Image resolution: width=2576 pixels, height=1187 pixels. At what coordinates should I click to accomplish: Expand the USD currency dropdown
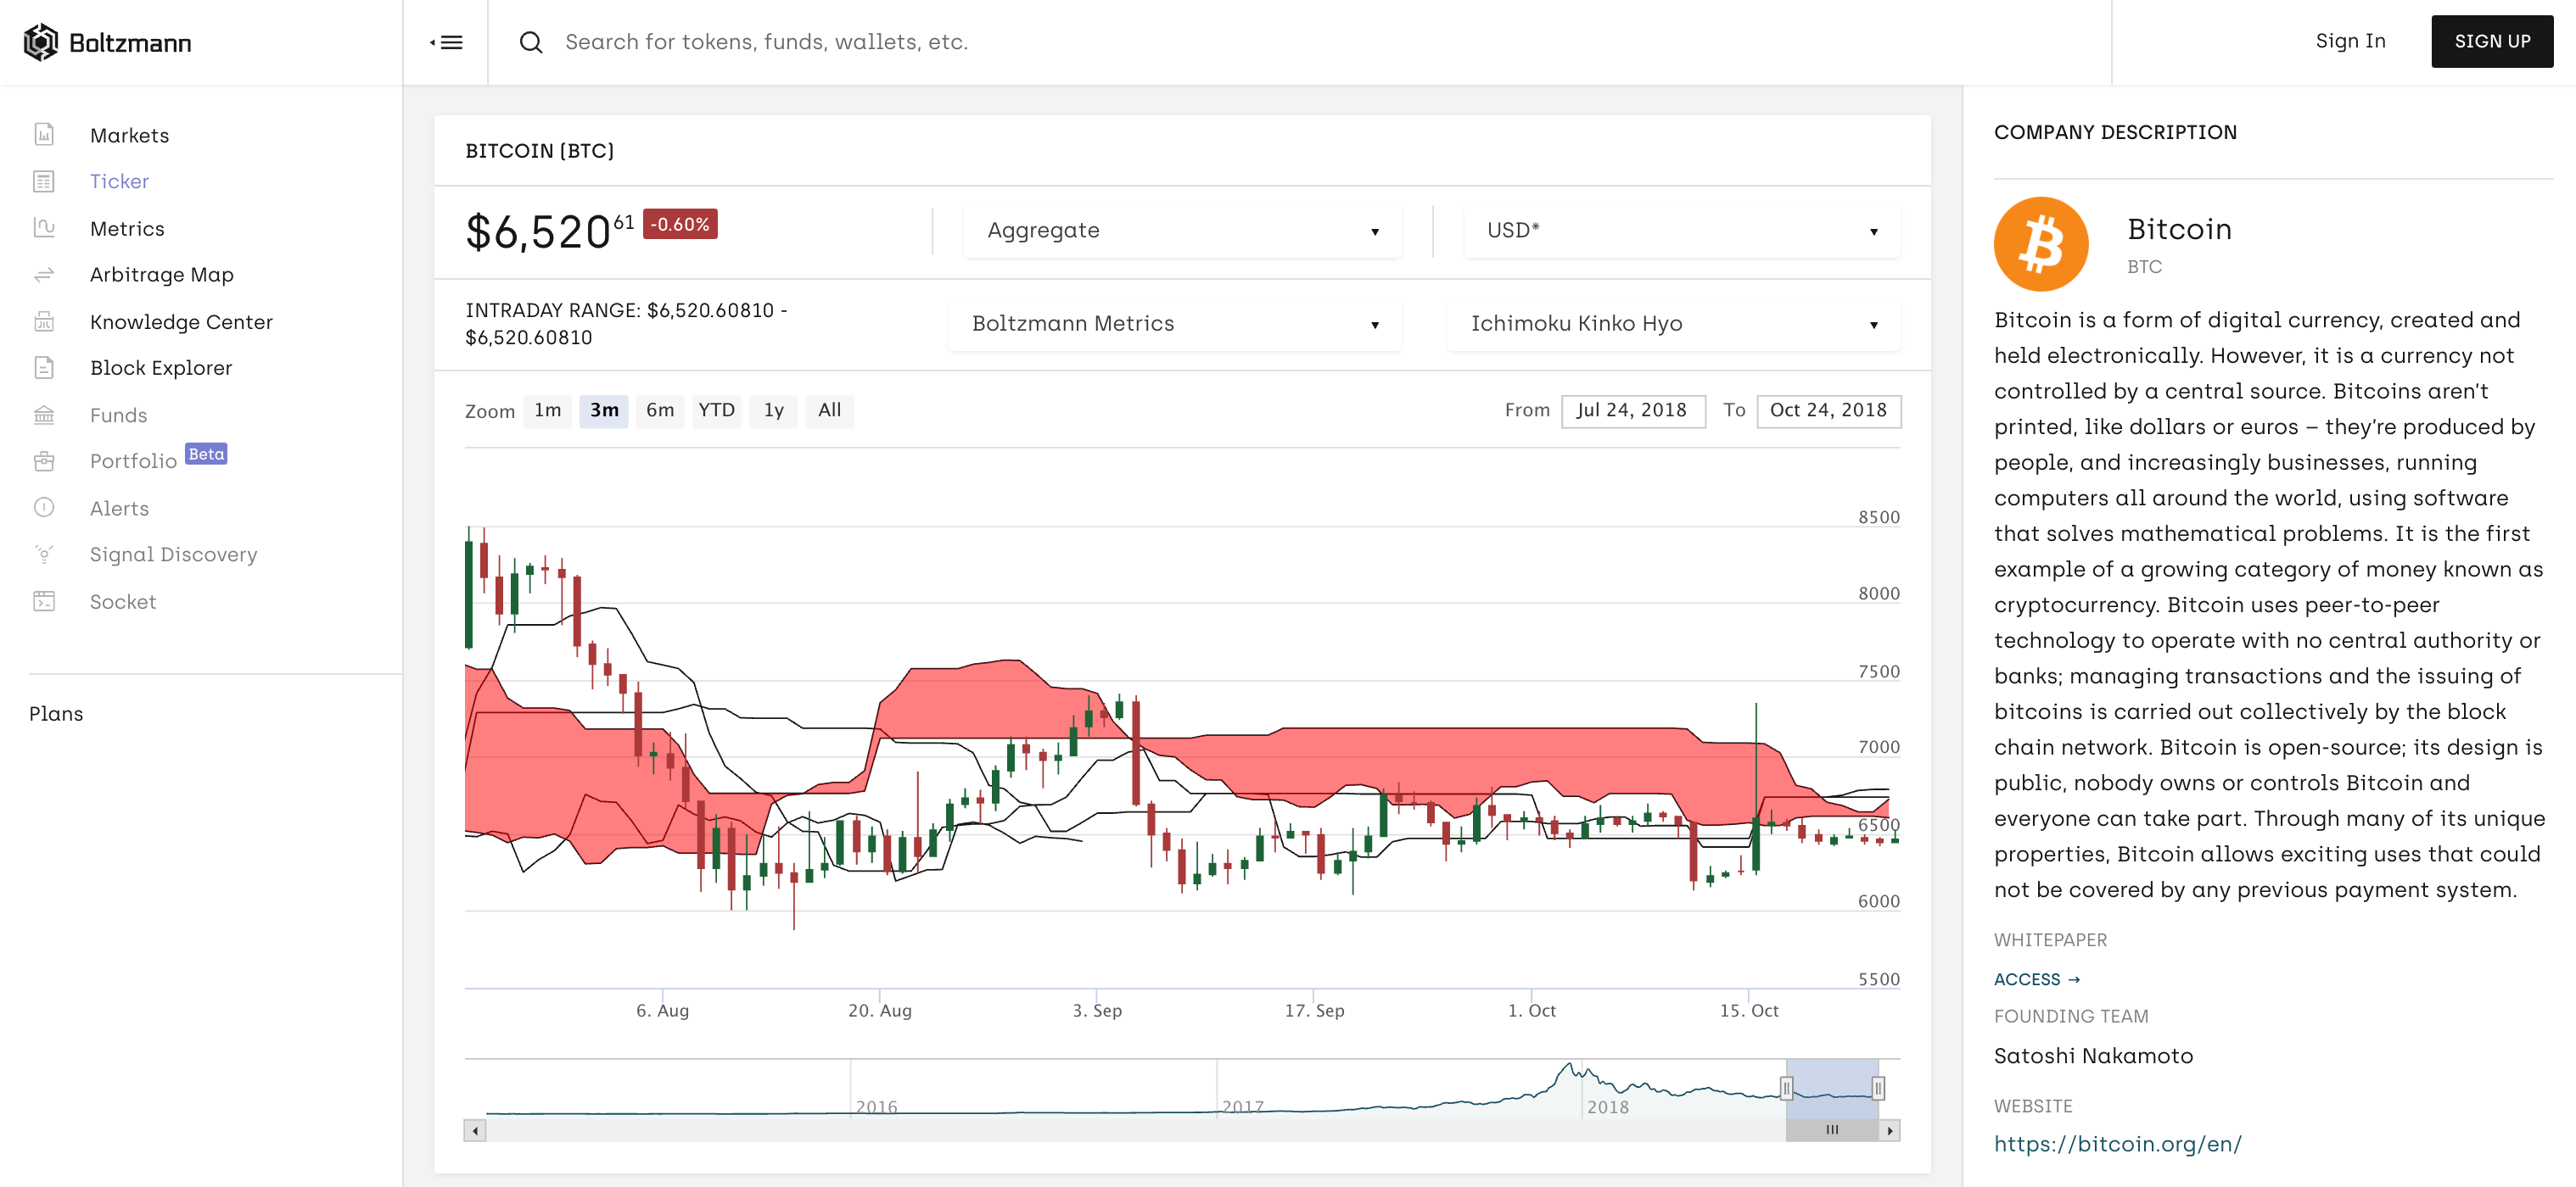(x=1681, y=231)
